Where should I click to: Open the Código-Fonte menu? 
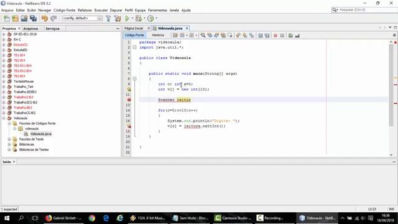tap(65, 10)
